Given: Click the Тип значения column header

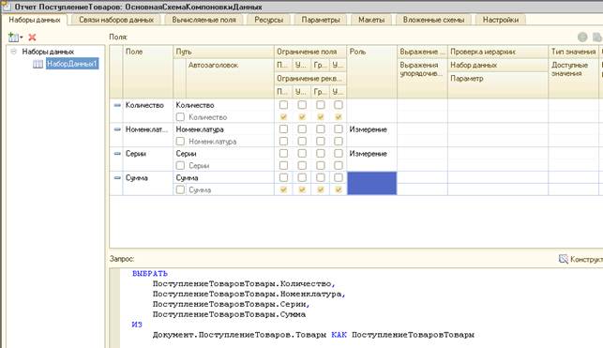Looking at the screenshot, I should coord(573,52).
